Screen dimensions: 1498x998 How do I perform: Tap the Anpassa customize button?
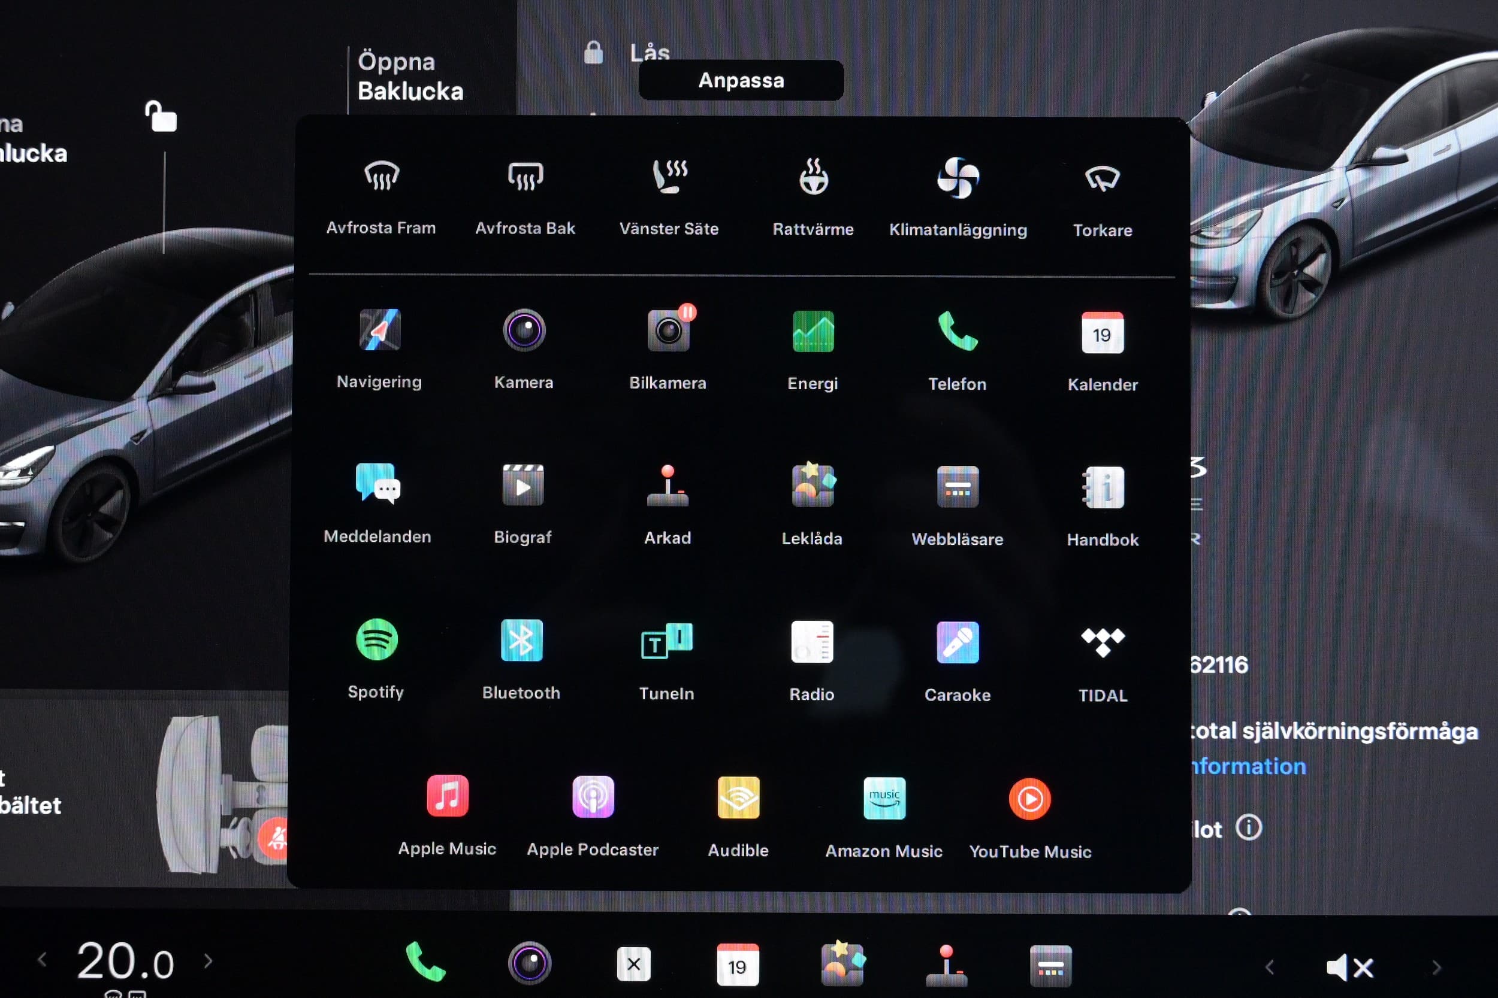pos(741,80)
